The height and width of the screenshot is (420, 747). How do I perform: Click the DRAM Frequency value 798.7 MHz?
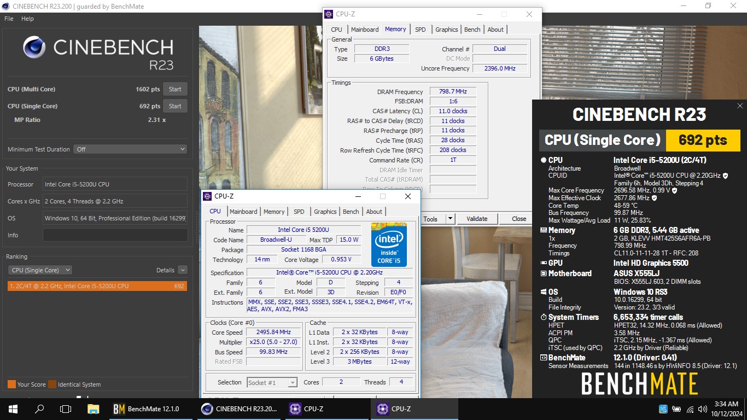pyautogui.click(x=453, y=92)
